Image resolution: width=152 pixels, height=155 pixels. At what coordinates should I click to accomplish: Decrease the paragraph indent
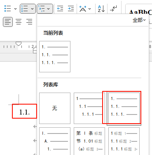[60, 9]
